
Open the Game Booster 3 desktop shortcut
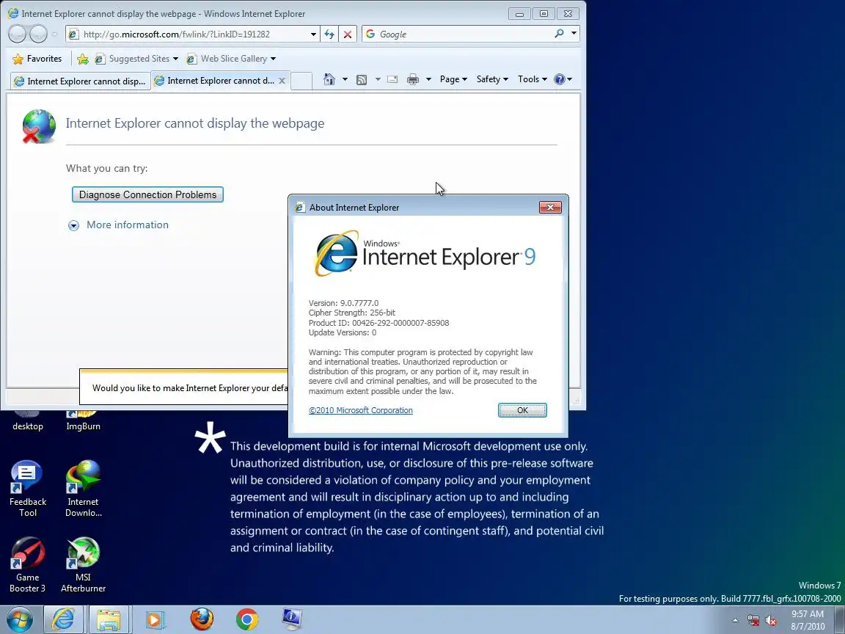pyautogui.click(x=27, y=564)
